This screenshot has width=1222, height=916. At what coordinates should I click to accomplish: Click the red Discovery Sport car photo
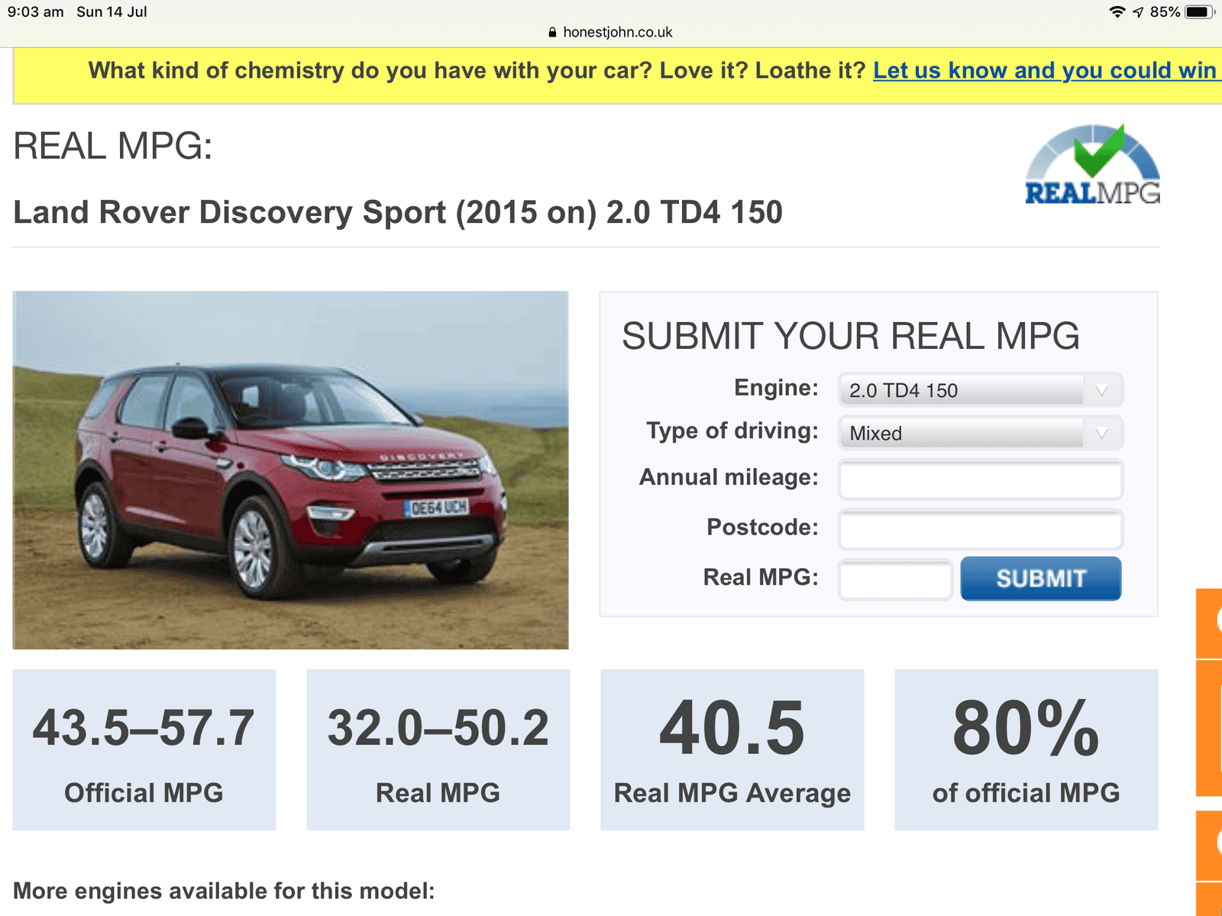coord(290,469)
